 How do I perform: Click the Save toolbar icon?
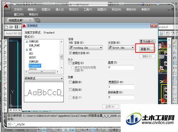pos(16,27)
